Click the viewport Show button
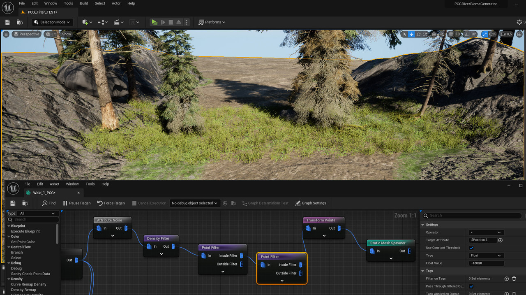 pyautogui.click(x=67, y=34)
